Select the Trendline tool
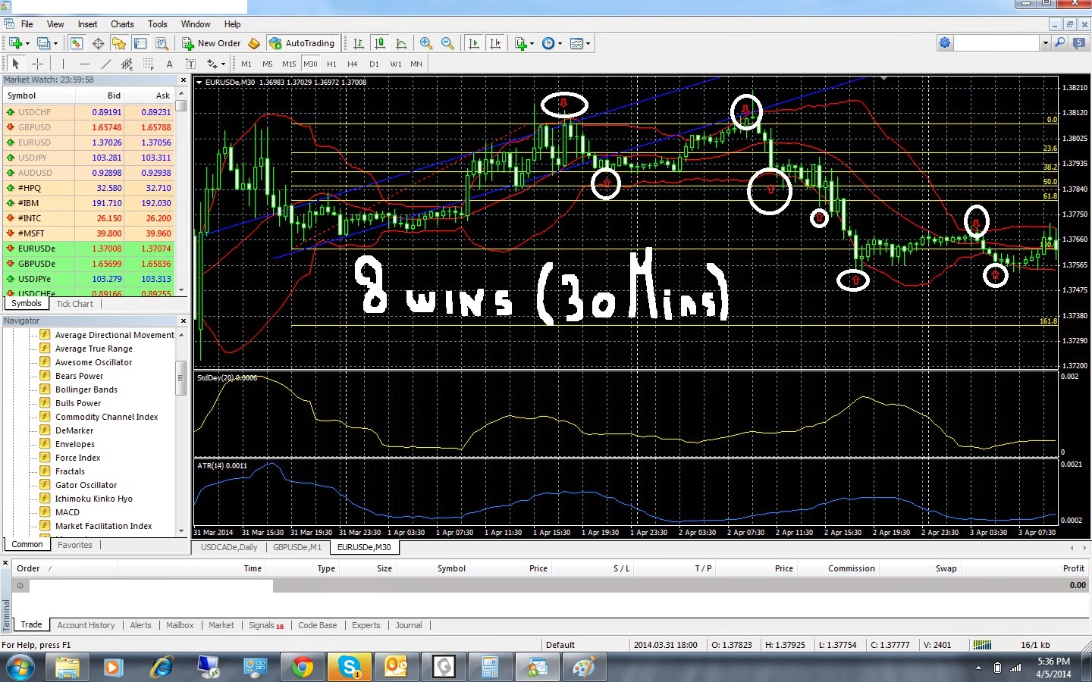Viewport: 1092px width, 682px height. pos(106,64)
